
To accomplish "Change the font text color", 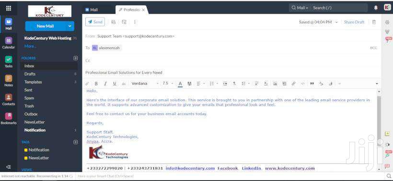I will click(180, 84).
